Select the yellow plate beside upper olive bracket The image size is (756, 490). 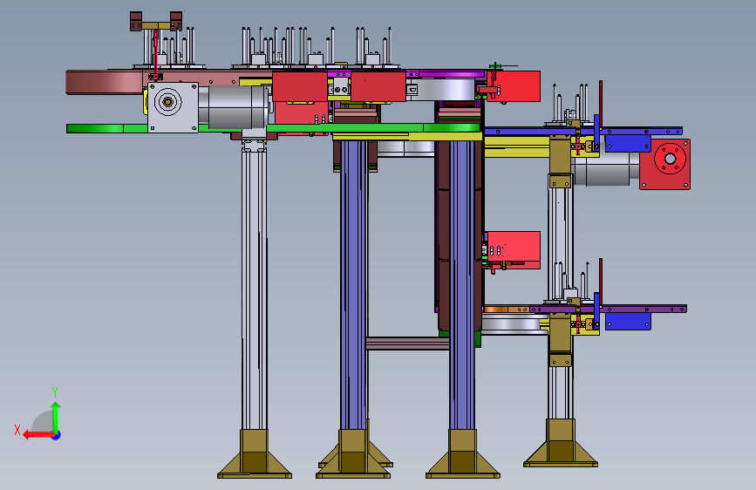[x=517, y=146]
